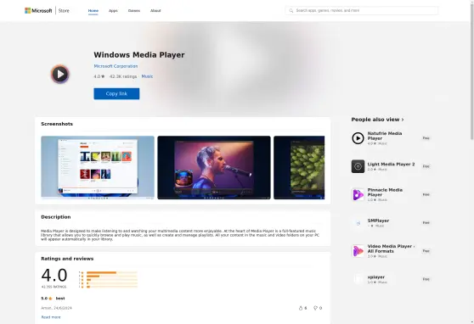
Task: Select the Home tab
Action: 93,10
